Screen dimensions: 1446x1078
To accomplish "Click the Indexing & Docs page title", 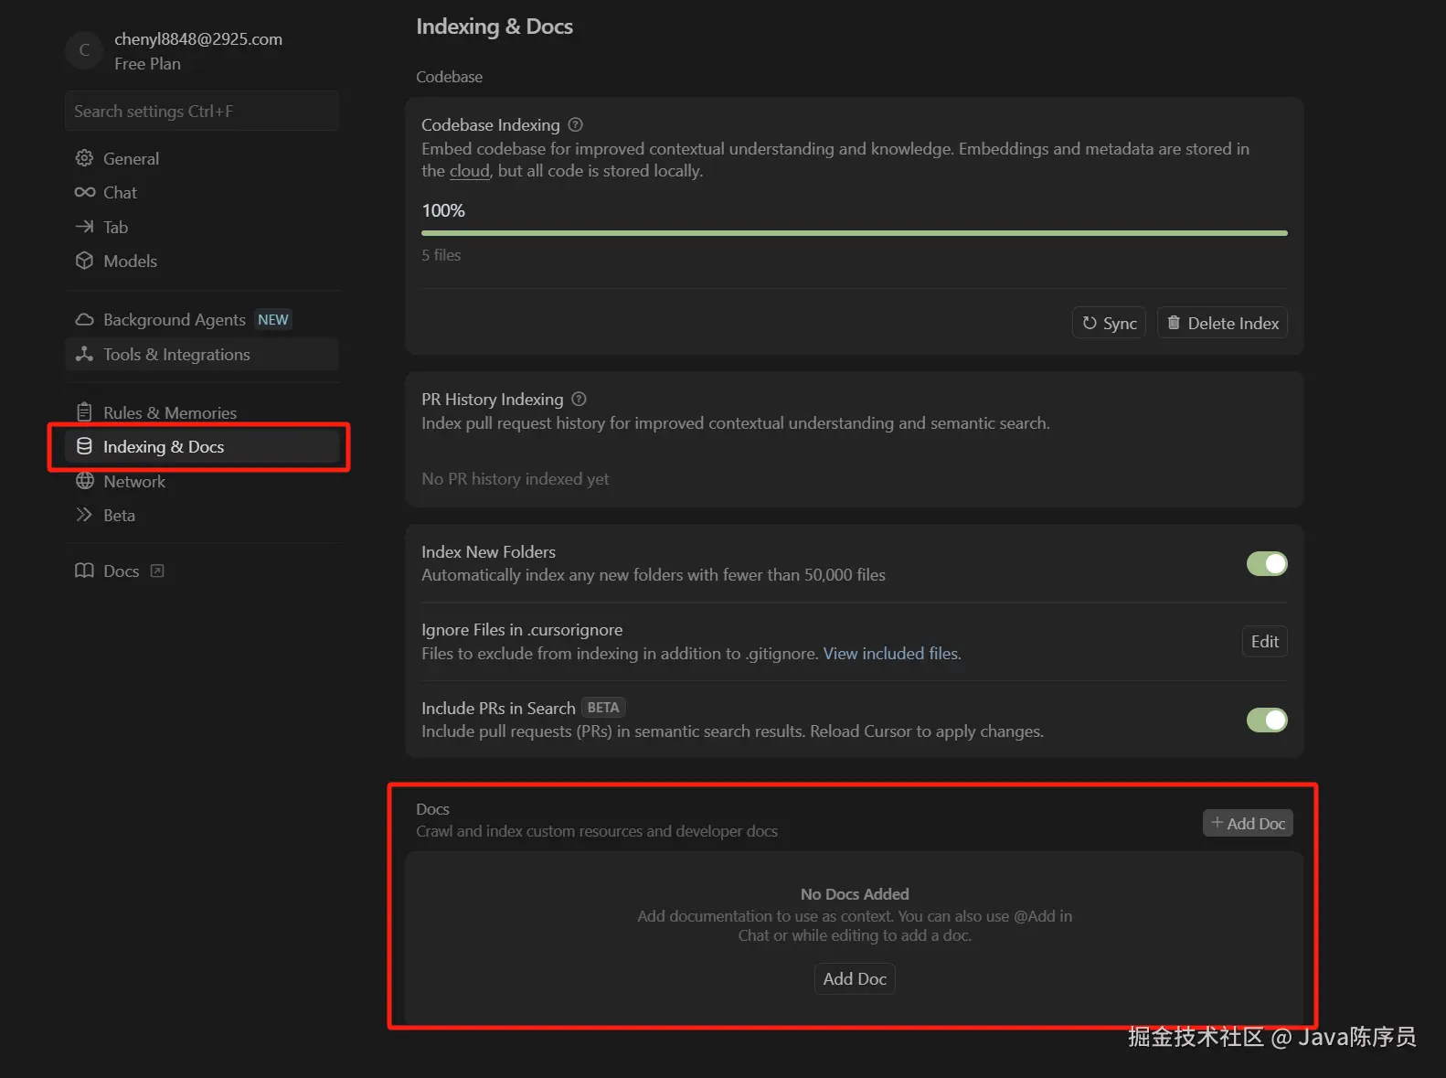I will coord(494,27).
